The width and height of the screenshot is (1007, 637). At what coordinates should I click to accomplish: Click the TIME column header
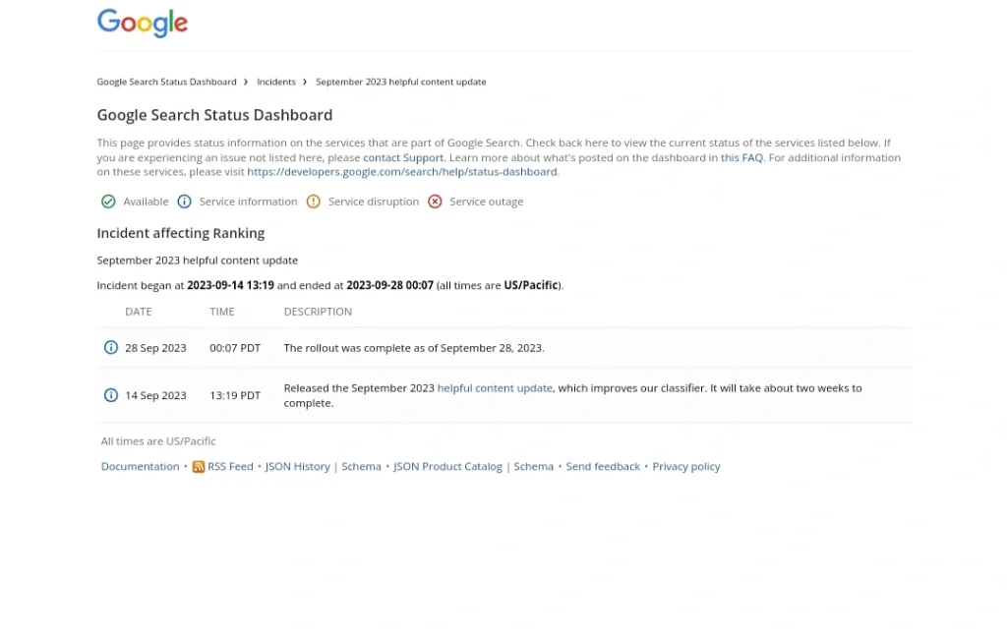click(221, 312)
